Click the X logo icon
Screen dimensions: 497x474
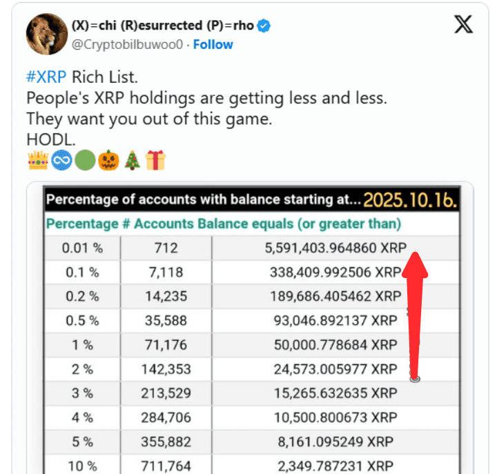click(464, 24)
